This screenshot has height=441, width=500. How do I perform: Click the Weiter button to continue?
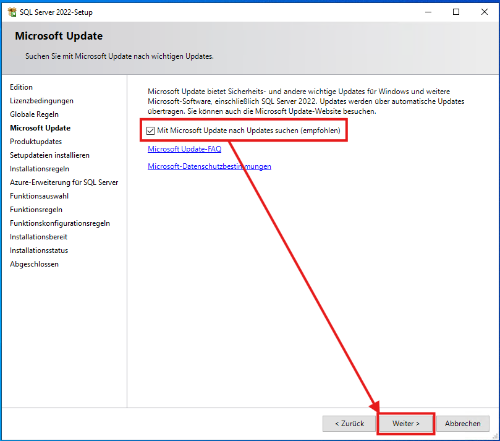[x=405, y=424]
